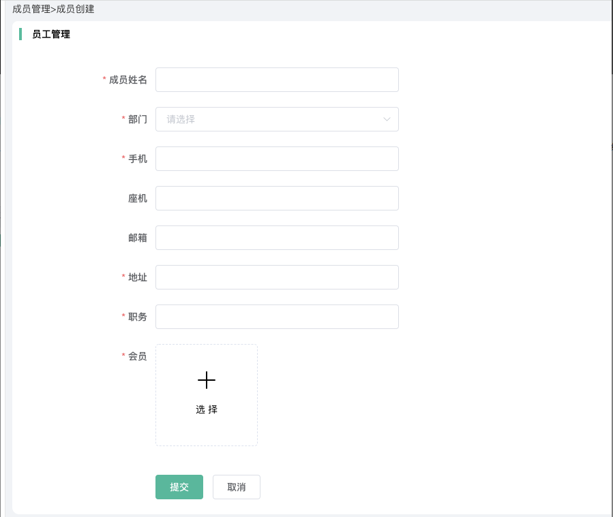Click 成员创建 in the breadcrumb

coord(75,10)
